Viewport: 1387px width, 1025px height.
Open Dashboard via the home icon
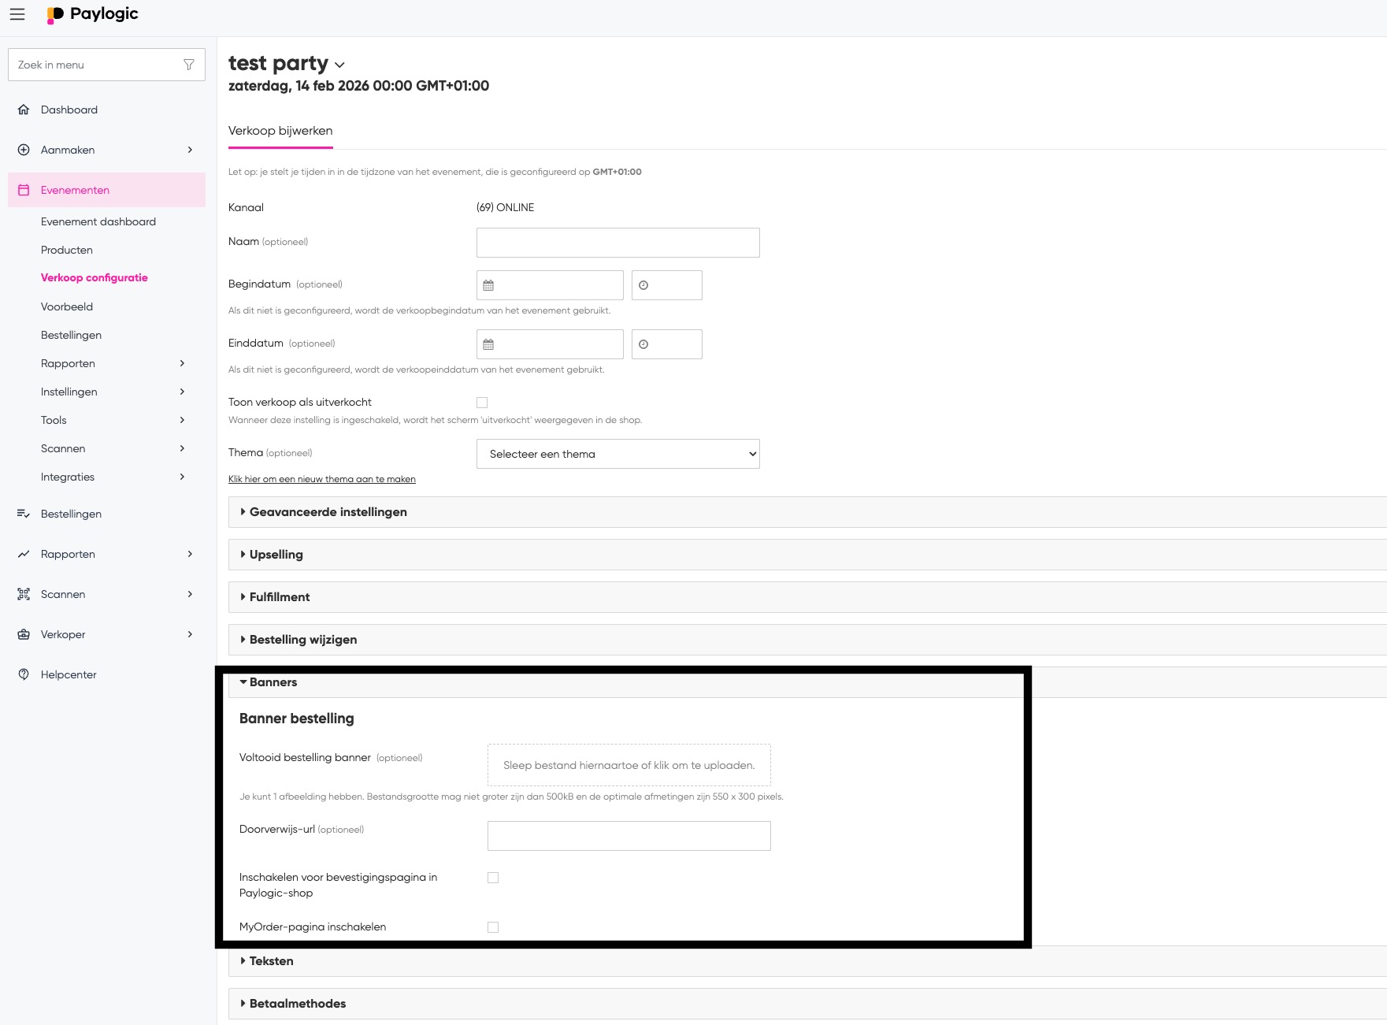[x=24, y=110]
